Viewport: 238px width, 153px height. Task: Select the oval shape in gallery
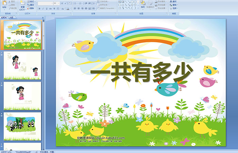point(135,2)
